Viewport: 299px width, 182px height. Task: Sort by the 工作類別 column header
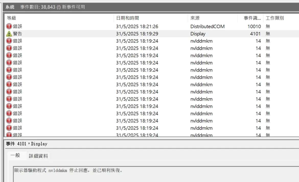click(281, 18)
